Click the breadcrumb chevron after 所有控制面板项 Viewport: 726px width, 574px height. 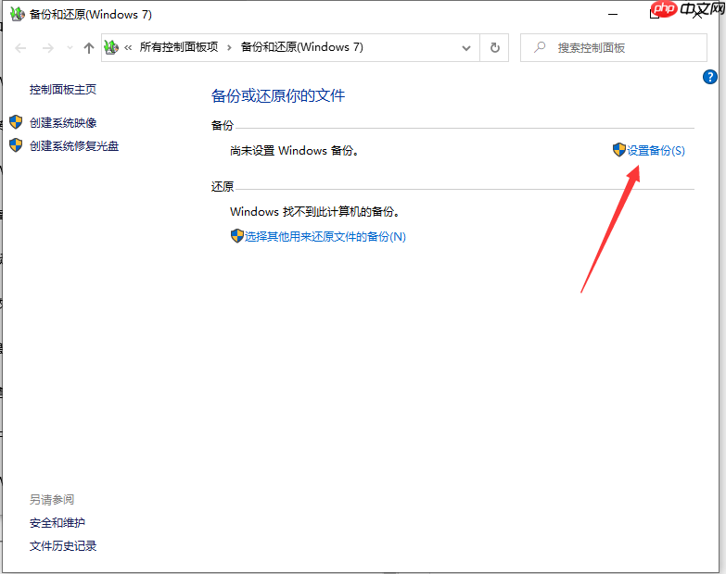229,47
